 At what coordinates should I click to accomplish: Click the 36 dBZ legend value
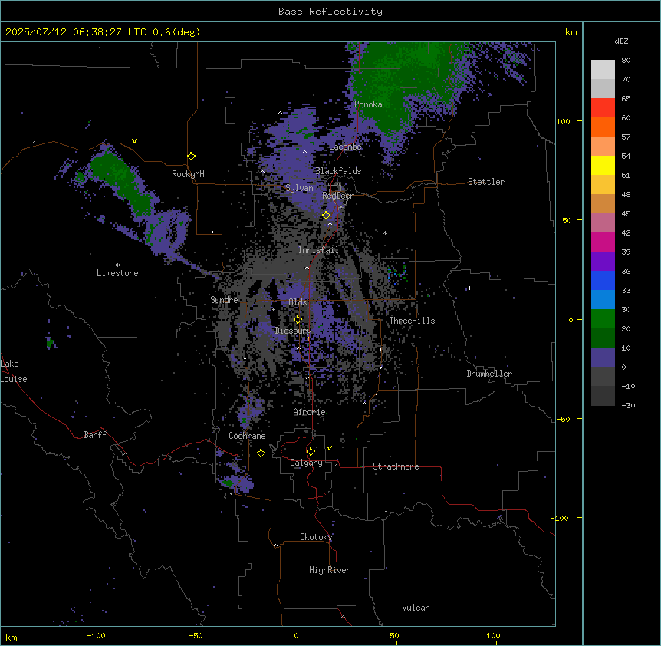(626, 271)
